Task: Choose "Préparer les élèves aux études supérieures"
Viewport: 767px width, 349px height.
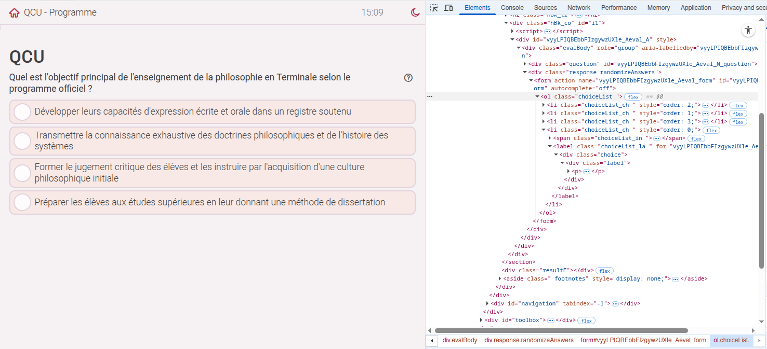Action: pyautogui.click(x=22, y=202)
